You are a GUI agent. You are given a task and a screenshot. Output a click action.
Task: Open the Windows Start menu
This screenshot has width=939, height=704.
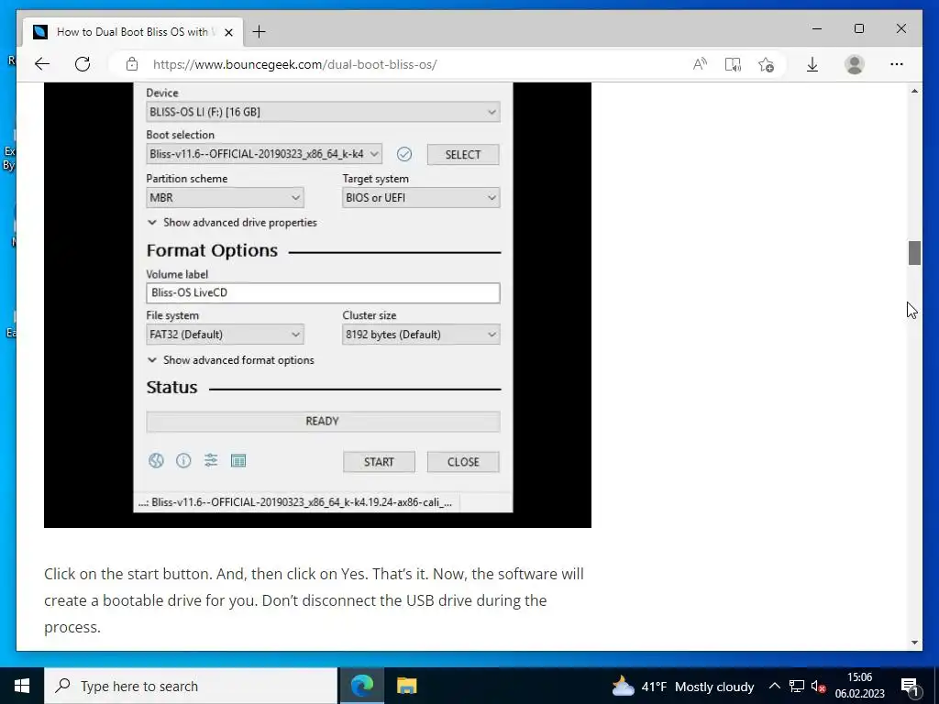(x=22, y=686)
